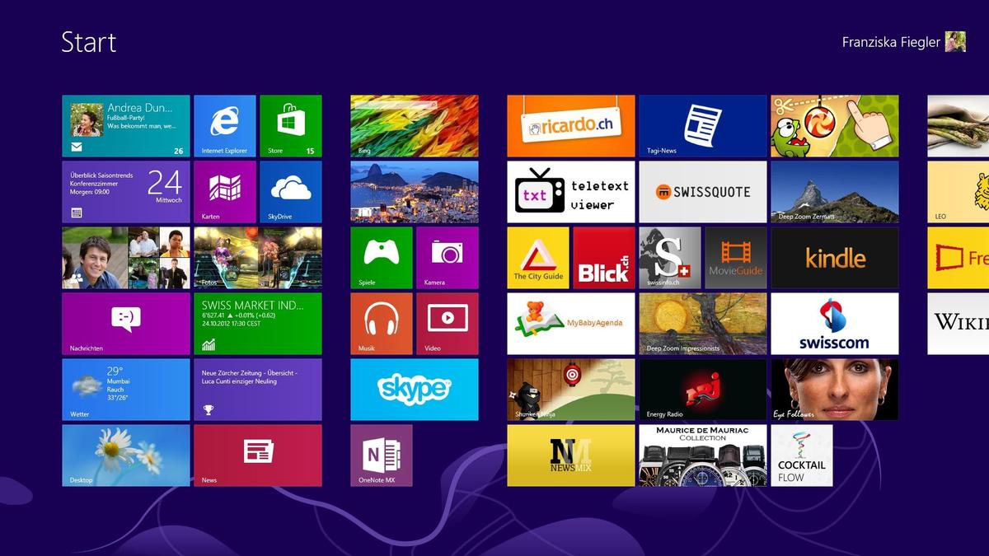Screen dimensions: 989x556
Task: Open the Swissquote tile
Action: (703, 192)
